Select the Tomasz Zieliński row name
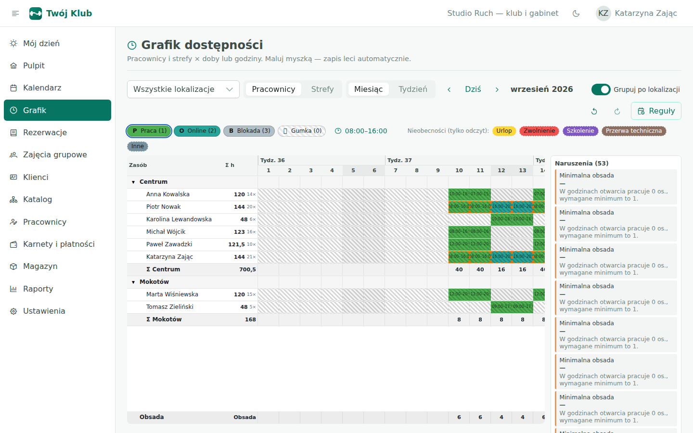This screenshot has width=693, height=433. [170, 307]
